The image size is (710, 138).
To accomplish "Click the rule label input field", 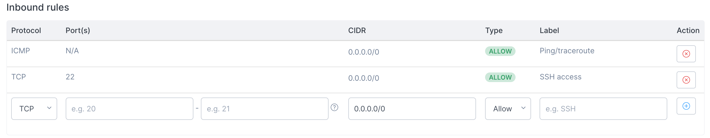I will (603, 109).
